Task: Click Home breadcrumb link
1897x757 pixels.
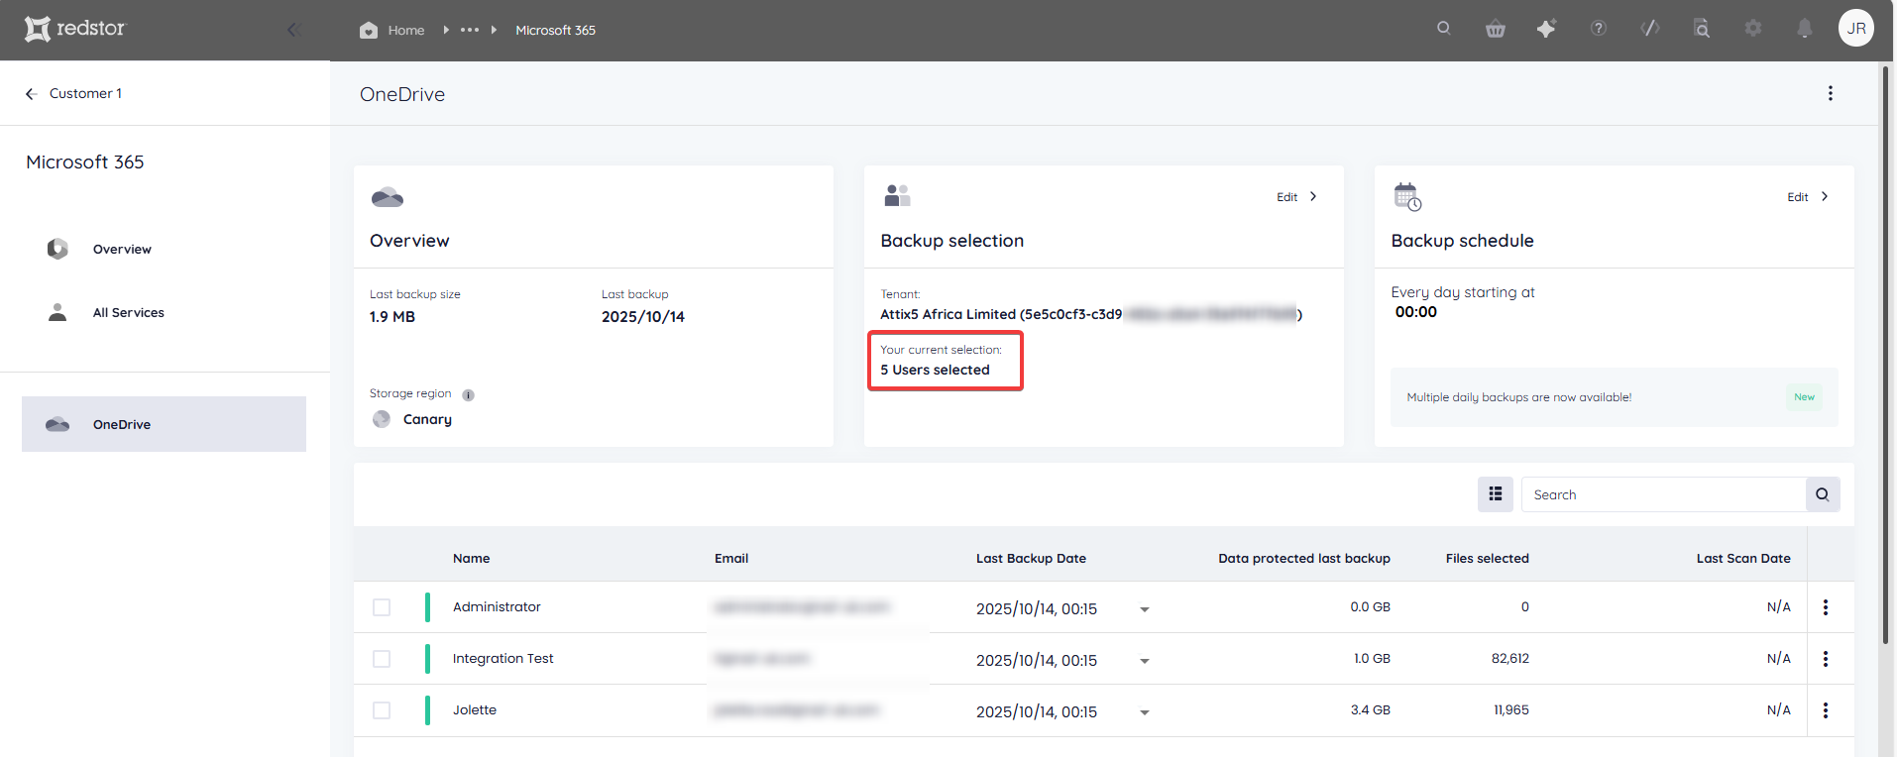Action: (406, 31)
